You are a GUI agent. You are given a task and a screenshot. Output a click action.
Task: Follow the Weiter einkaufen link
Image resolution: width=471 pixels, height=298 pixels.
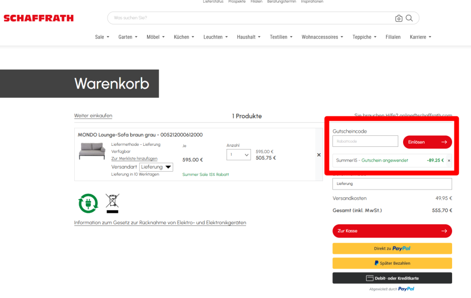(93, 116)
